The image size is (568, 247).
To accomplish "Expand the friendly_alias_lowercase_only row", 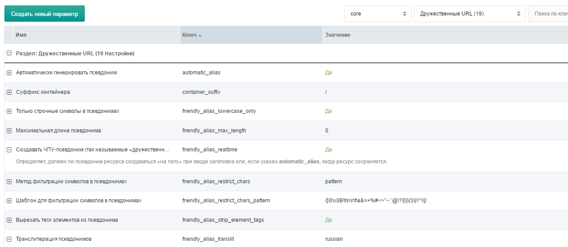I will [x=9, y=111].
